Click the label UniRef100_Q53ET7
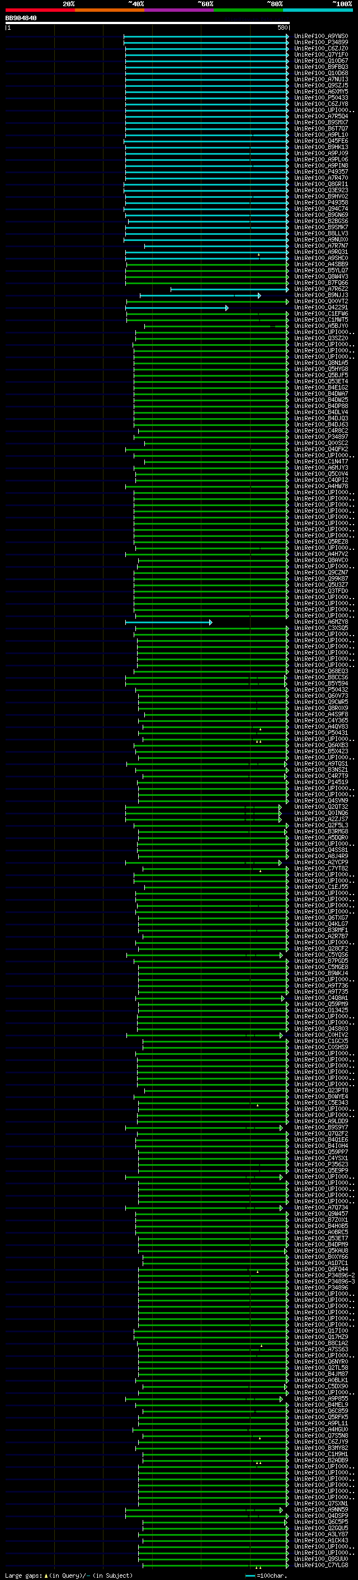The width and height of the screenshot is (358, 1580). click(x=321, y=1239)
